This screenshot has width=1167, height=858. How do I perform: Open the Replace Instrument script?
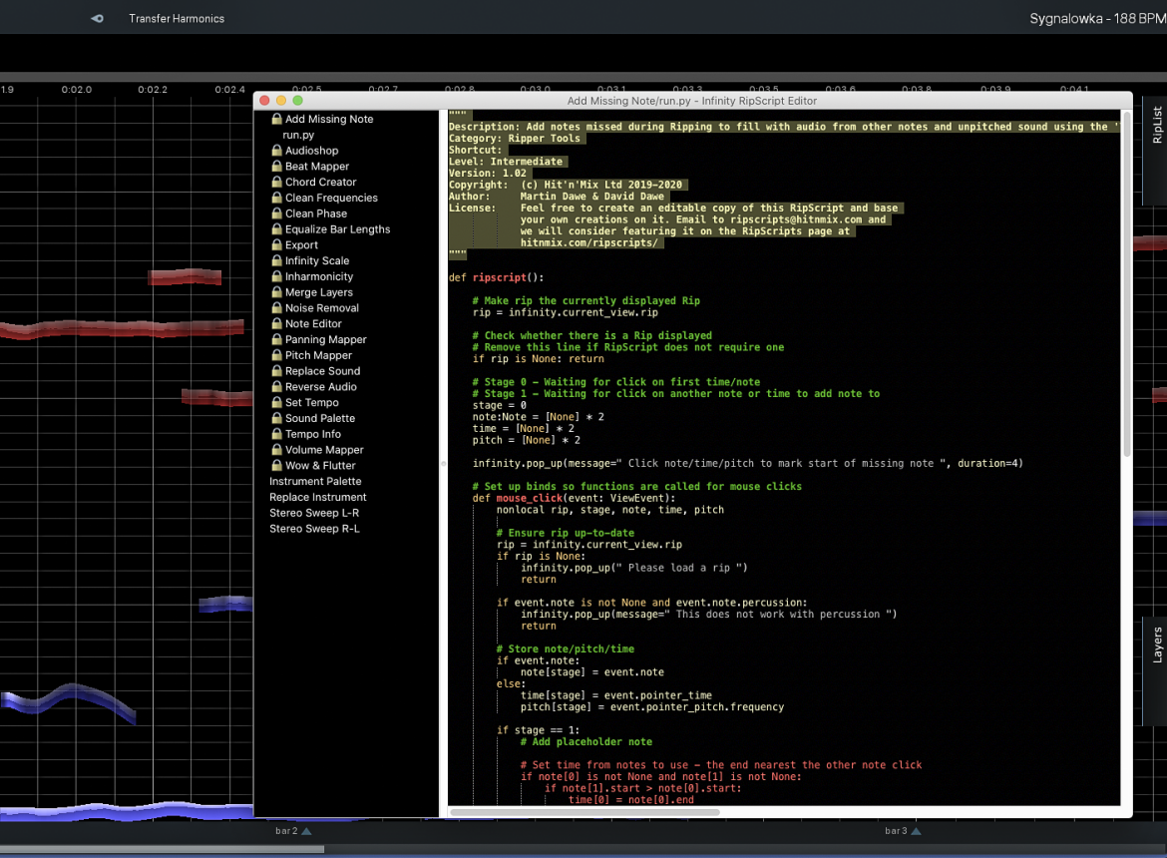[x=318, y=497]
